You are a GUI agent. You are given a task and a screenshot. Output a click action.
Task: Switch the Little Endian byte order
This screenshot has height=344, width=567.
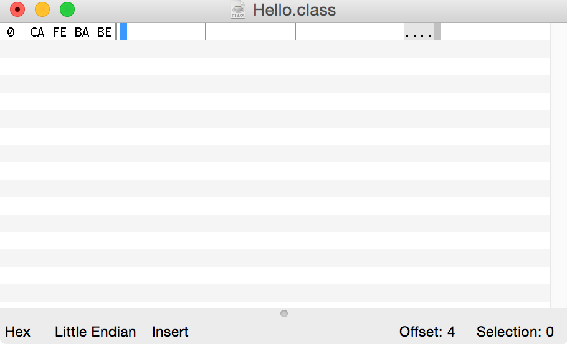[95, 332]
